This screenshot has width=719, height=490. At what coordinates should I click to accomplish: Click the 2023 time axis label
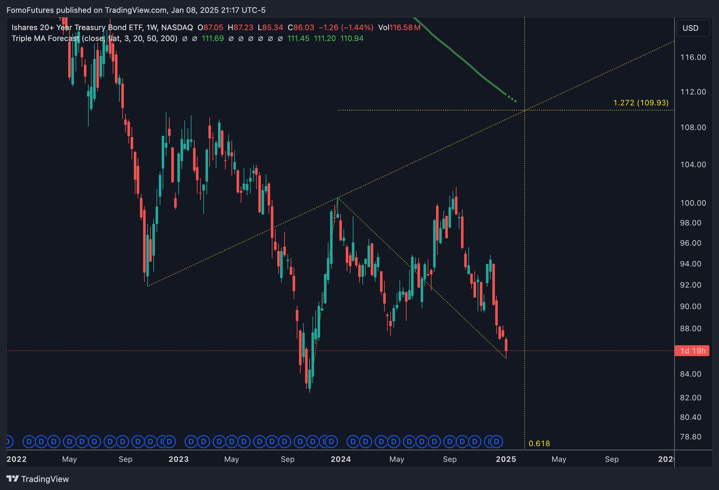click(179, 459)
